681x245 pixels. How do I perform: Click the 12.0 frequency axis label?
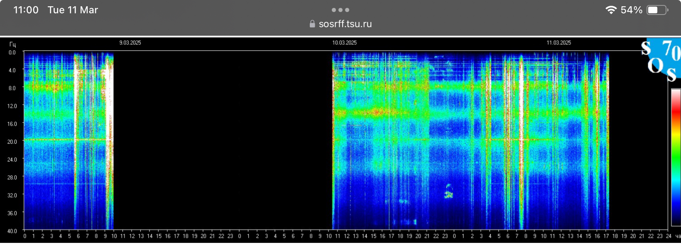point(12,106)
